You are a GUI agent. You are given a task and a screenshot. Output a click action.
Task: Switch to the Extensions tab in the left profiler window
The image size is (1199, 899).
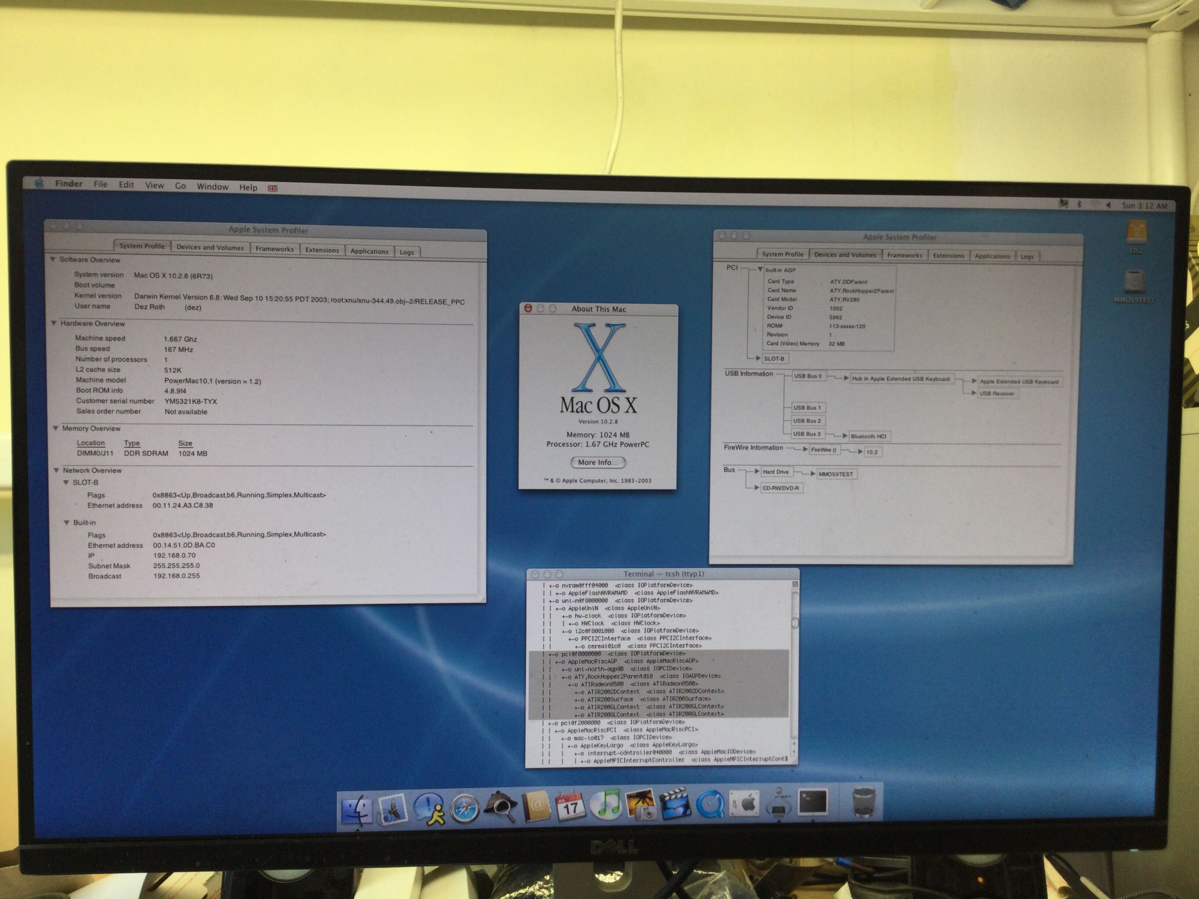pos(322,250)
